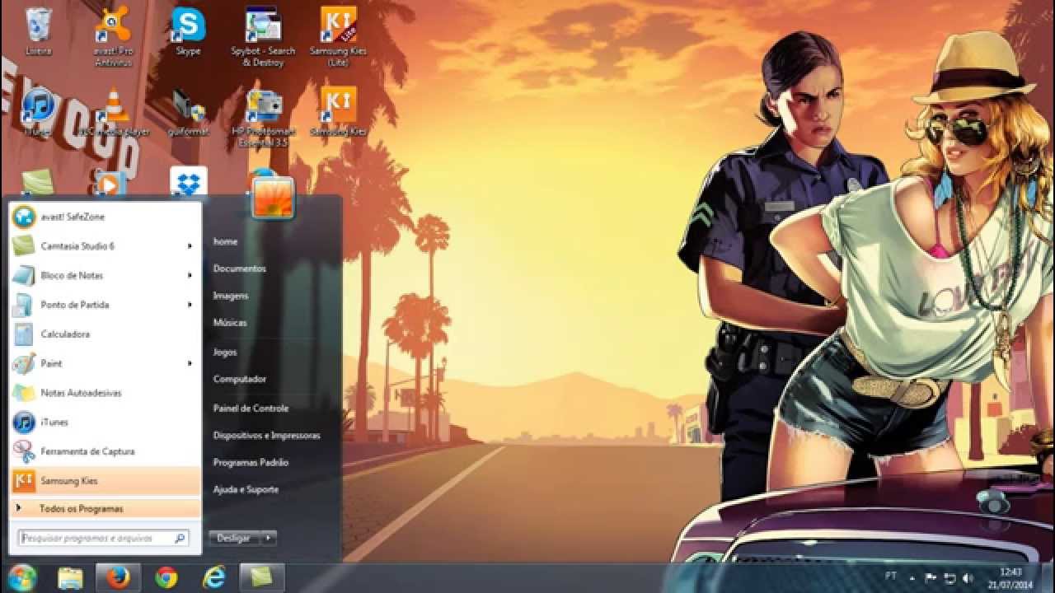Click the Pesquisar programas e arquivos search box
The width and height of the screenshot is (1055, 593).
coord(104,539)
